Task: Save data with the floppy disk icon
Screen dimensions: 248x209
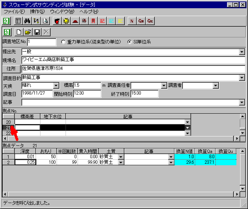Action: [37, 32]
